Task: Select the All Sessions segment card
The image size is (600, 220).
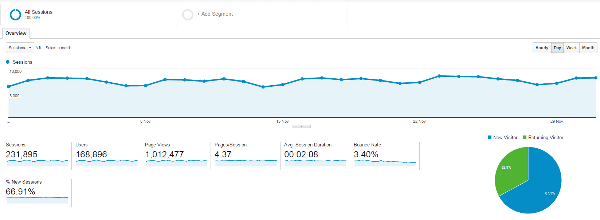Action: click(x=86, y=15)
